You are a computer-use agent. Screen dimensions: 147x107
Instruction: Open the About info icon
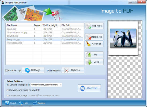tap(7, 103)
